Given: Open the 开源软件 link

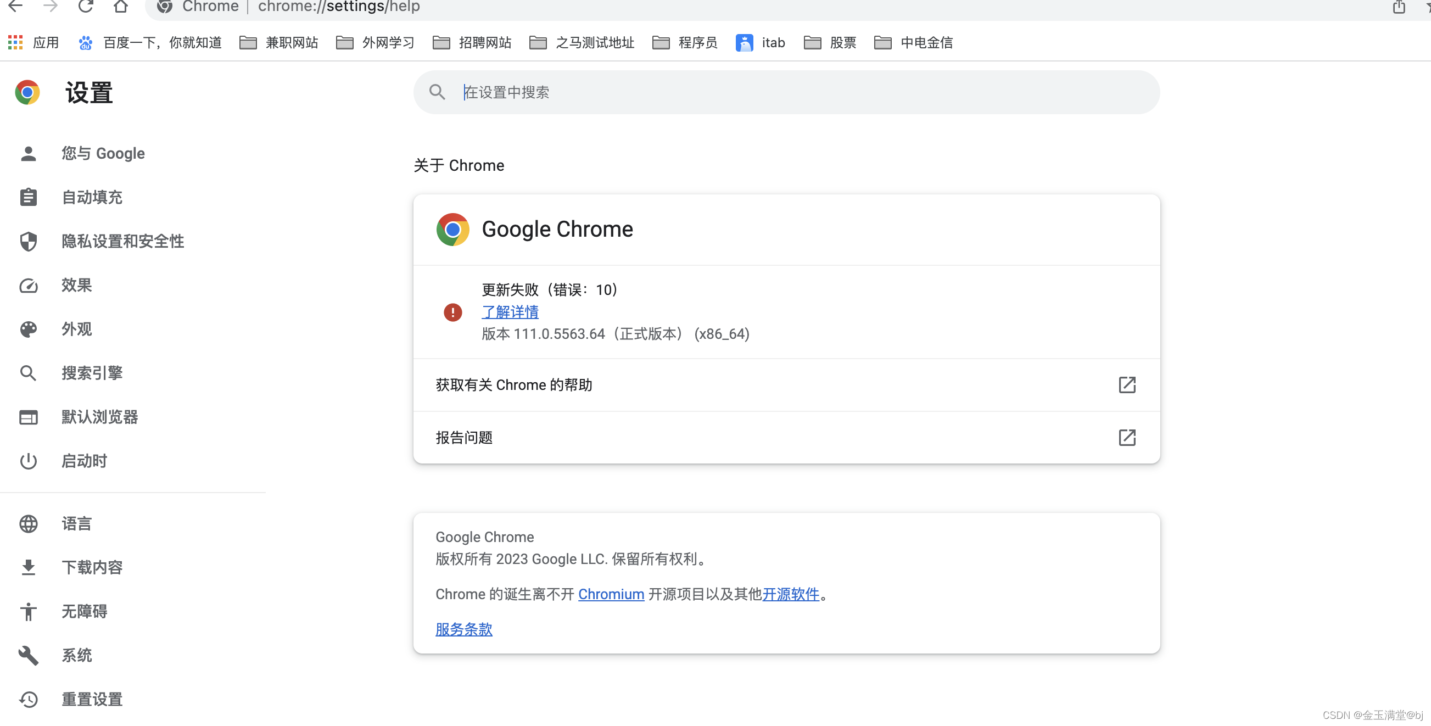Looking at the screenshot, I should [791, 594].
